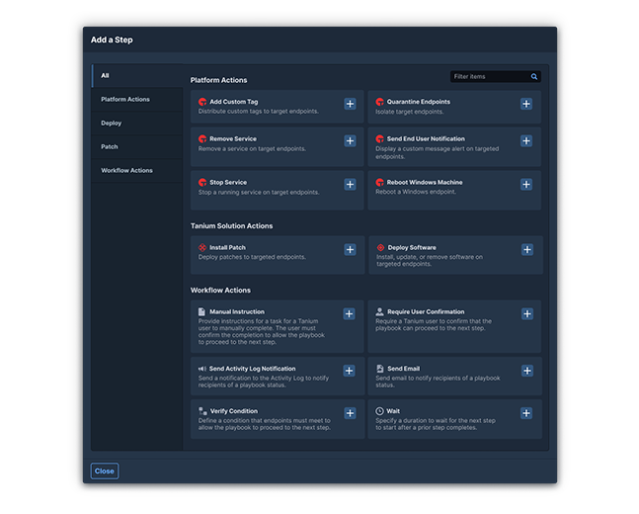Click the patch icon beside Install Patch
The width and height of the screenshot is (639, 514).
coord(202,247)
